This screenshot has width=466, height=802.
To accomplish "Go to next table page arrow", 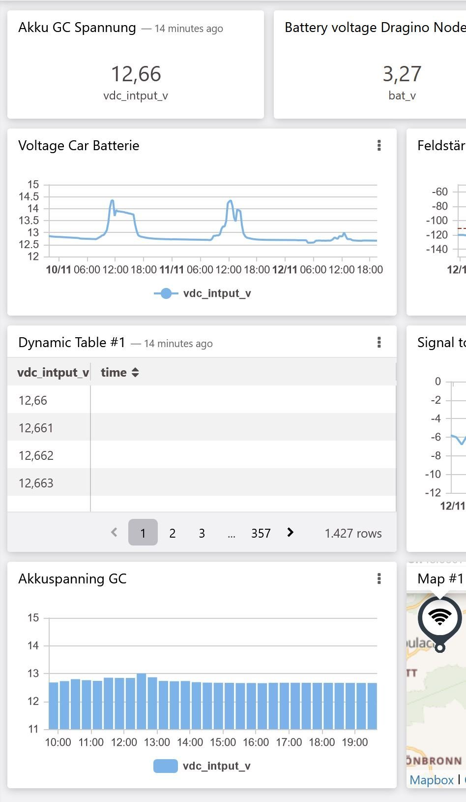I will 290,532.
